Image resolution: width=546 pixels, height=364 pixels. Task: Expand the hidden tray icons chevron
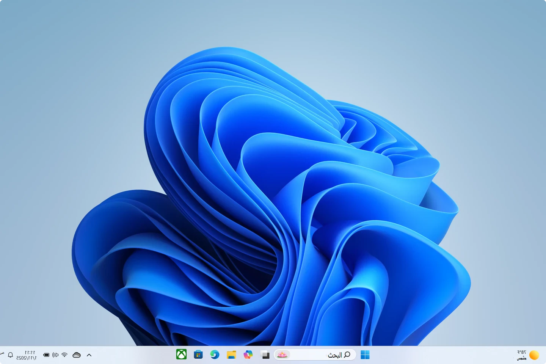pos(89,355)
